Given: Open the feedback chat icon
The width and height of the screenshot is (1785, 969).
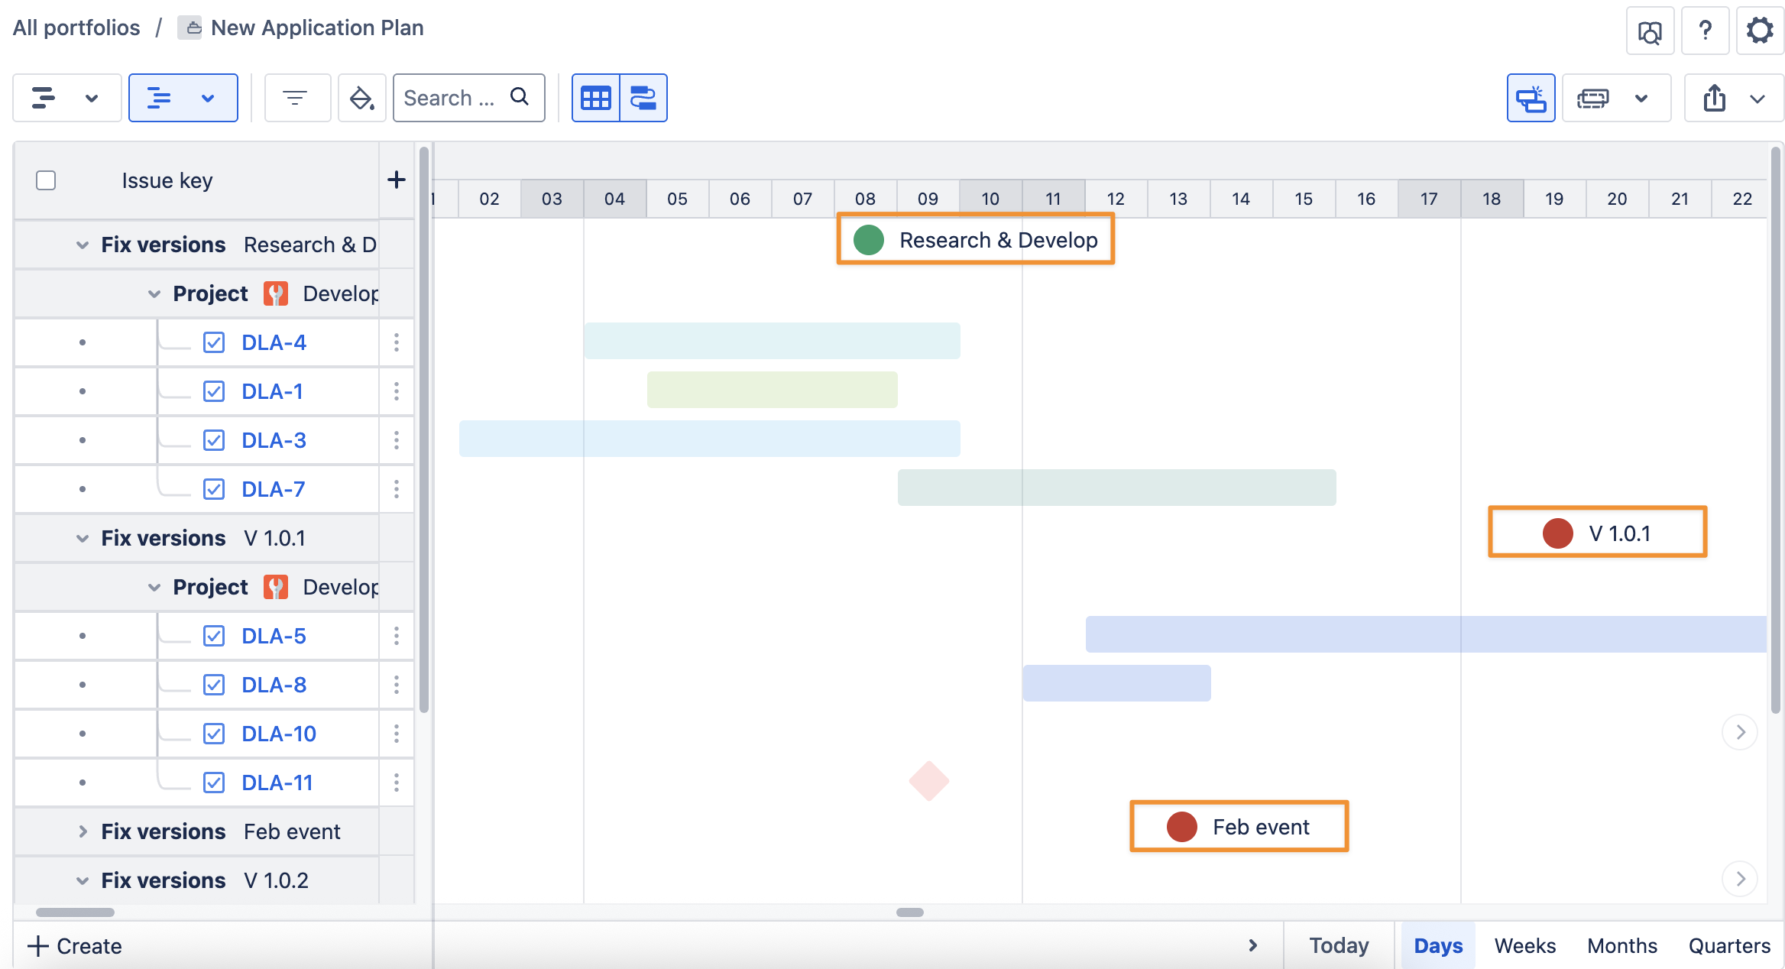Looking at the screenshot, I should pos(1650,31).
